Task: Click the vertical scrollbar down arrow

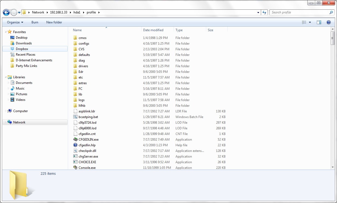Action: click(x=332, y=167)
